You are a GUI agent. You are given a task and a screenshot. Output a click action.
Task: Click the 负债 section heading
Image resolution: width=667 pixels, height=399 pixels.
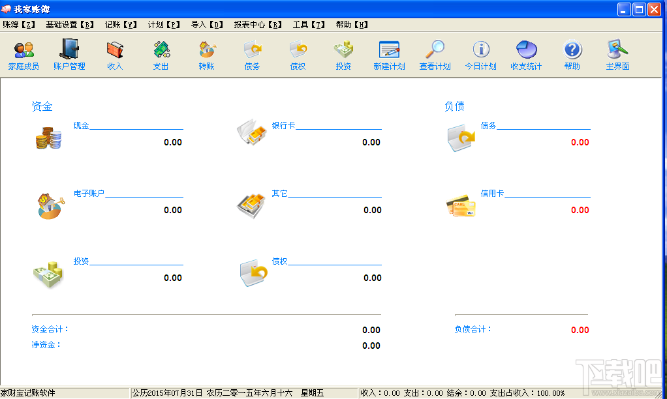(x=454, y=106)
